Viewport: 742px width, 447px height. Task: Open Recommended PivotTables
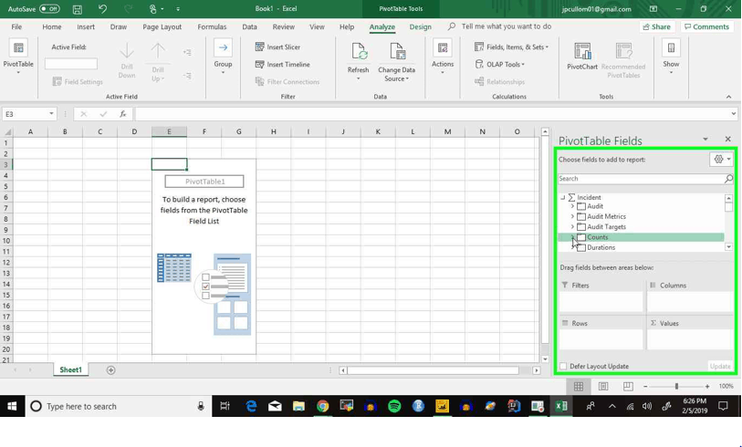623,60
